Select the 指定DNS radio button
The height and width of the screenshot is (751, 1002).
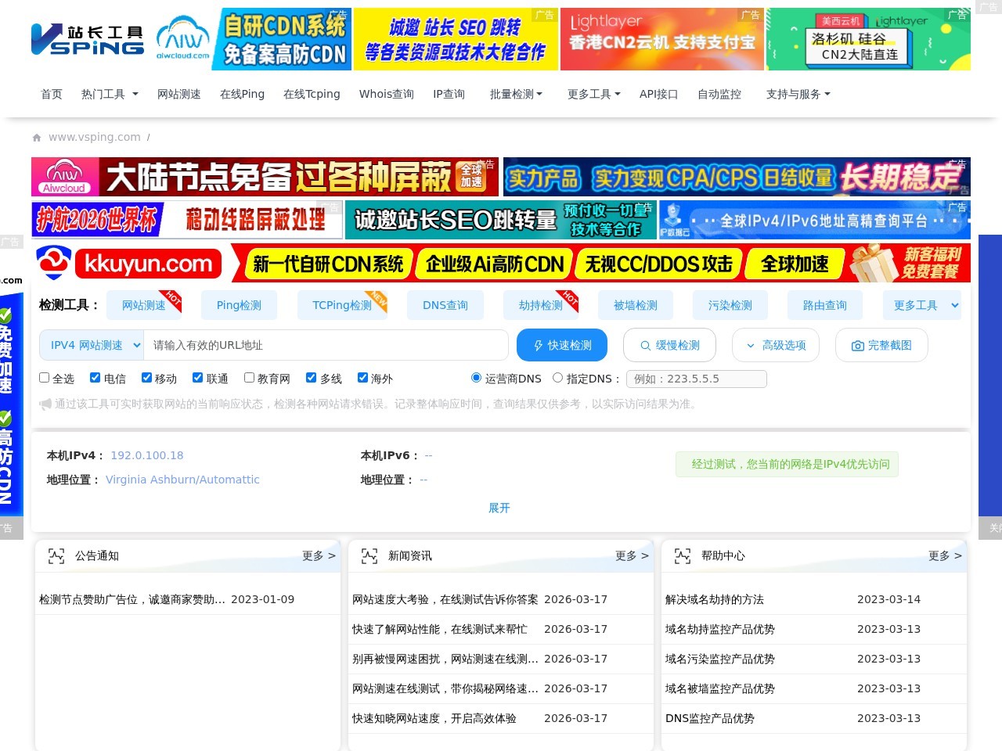(x=558, y=378)
